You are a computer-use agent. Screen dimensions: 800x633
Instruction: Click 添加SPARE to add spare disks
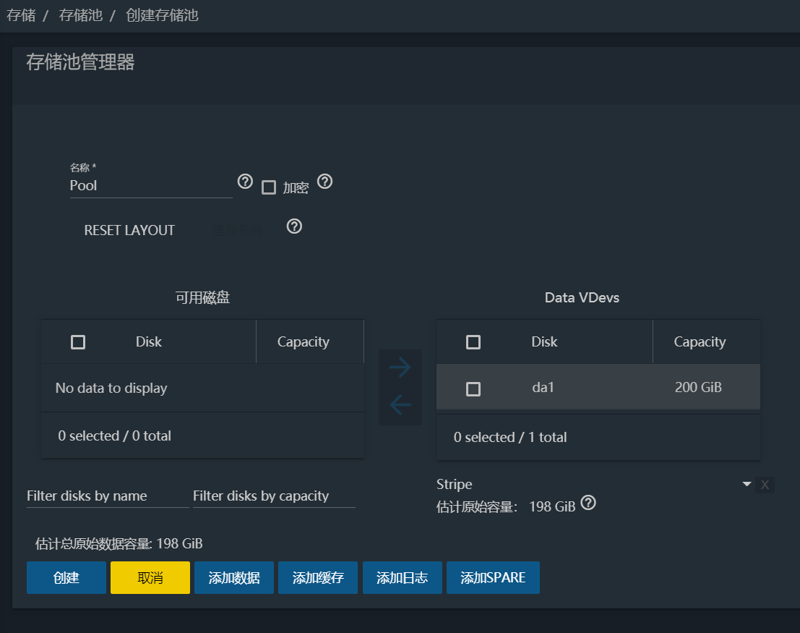[x=493, y=577]
